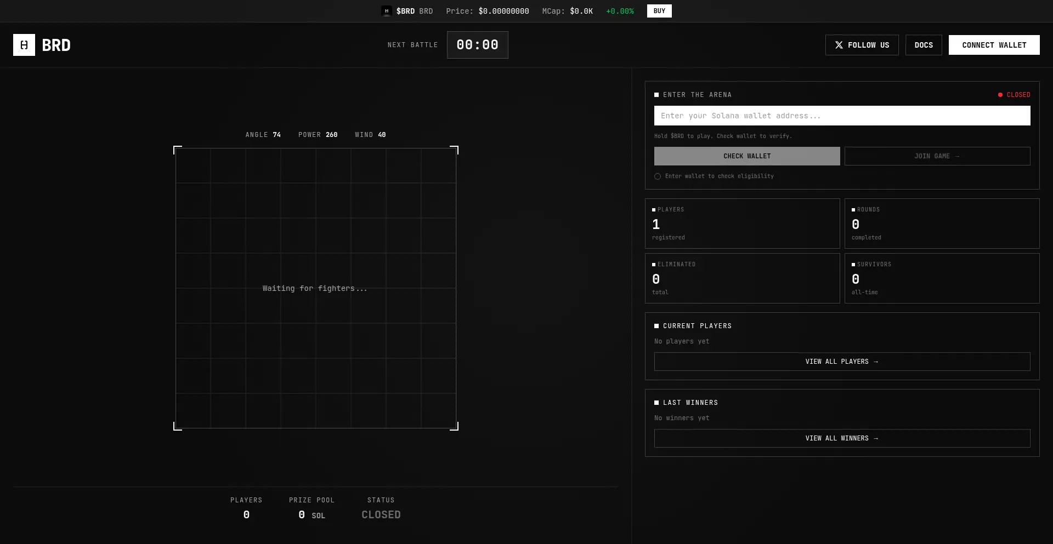Expand View All Players list
This screenshot has width=1053, height=544.
click(842, 362)
